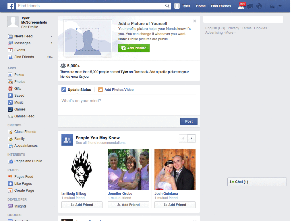Focus the Find friends search box
This screenshot has height=221, width=294.
click(x=94, y=6)
